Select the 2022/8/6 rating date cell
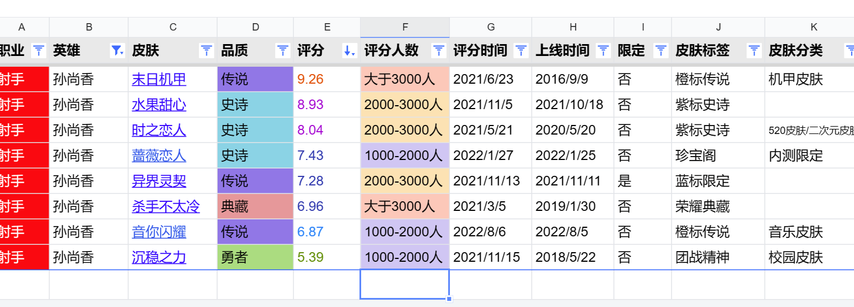 tap(491, 232)
